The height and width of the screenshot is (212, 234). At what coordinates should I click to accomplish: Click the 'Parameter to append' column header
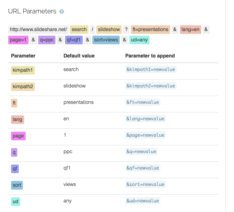point(150,56)
